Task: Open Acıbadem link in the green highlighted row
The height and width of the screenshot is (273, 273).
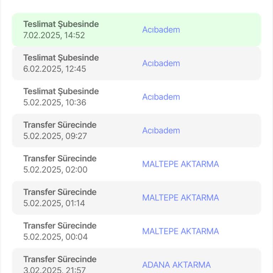Action: click(x=161, y=30)
